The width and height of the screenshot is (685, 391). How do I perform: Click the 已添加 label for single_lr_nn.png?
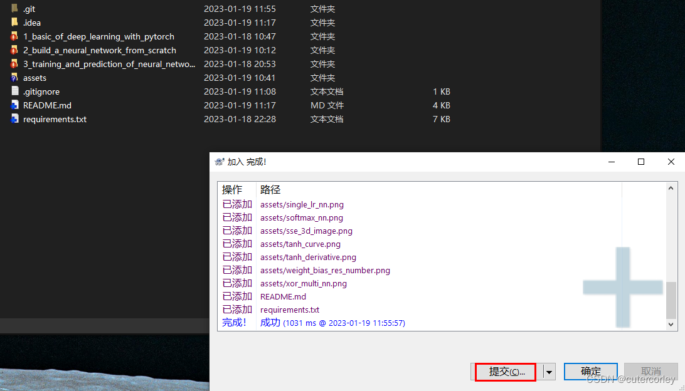click(237, 204)
